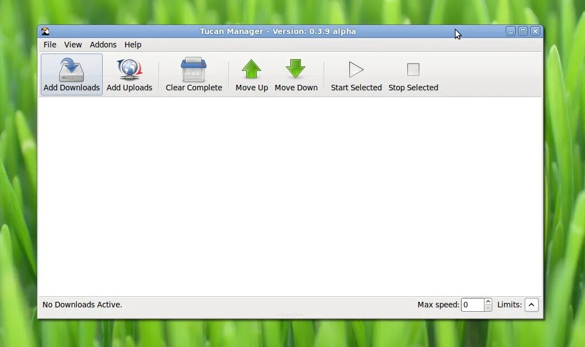Click the 'Limits:' label
585x347 pixels.
pos(510,305)
